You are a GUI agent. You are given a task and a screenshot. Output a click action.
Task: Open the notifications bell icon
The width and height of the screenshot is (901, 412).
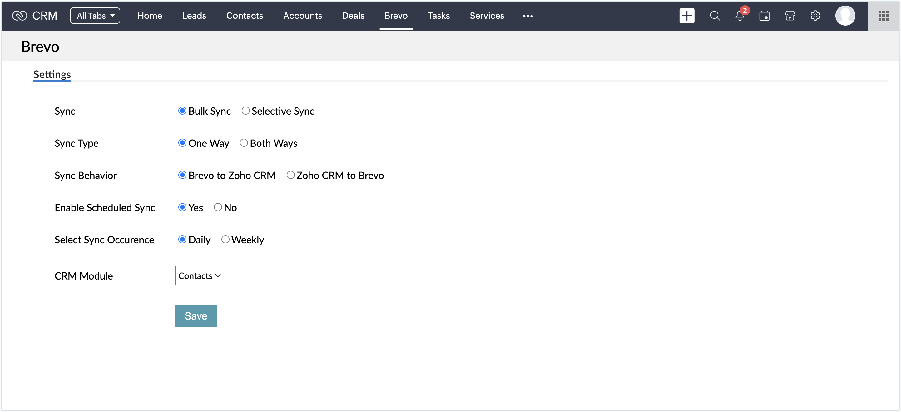[x=740, y=16]
